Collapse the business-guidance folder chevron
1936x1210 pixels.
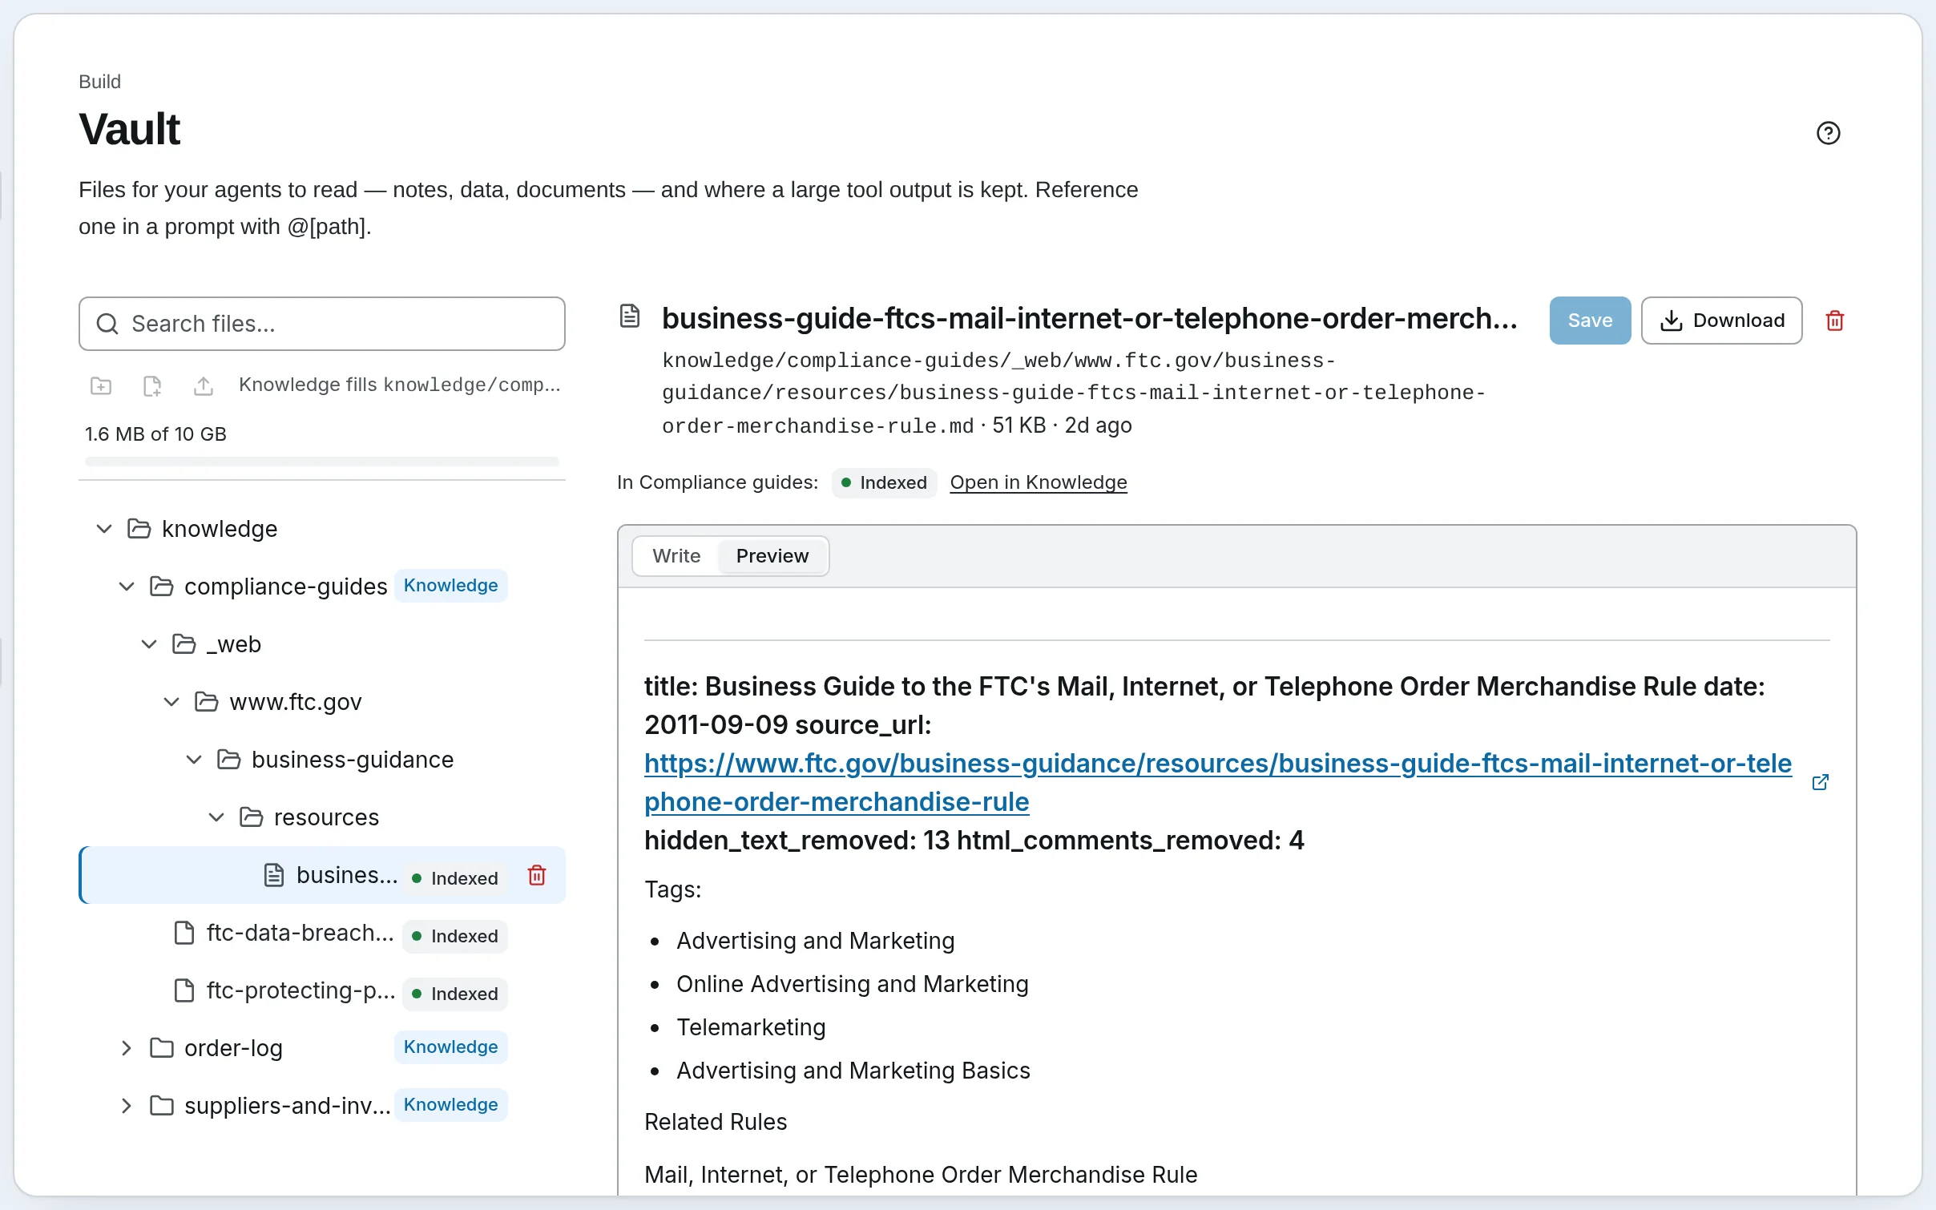coord(194,760)
